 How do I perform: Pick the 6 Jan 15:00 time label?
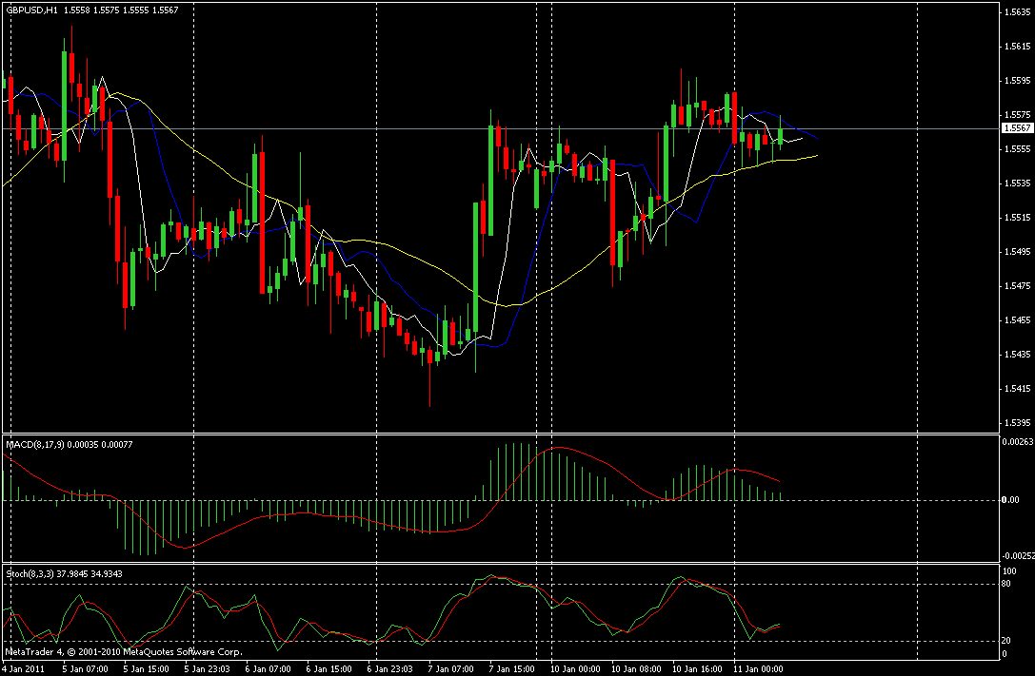click(329, 668)
